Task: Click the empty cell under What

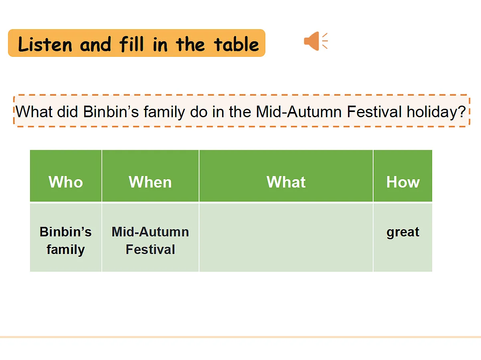Action: point(286,238)
